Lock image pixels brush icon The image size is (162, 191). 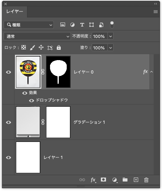point(33,47)
